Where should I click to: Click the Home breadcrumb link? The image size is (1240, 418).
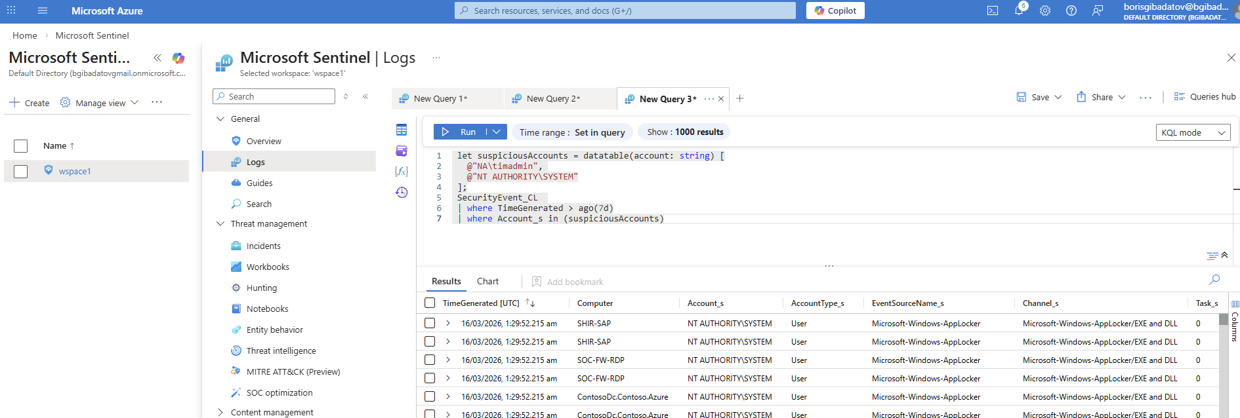coord(25,35)
